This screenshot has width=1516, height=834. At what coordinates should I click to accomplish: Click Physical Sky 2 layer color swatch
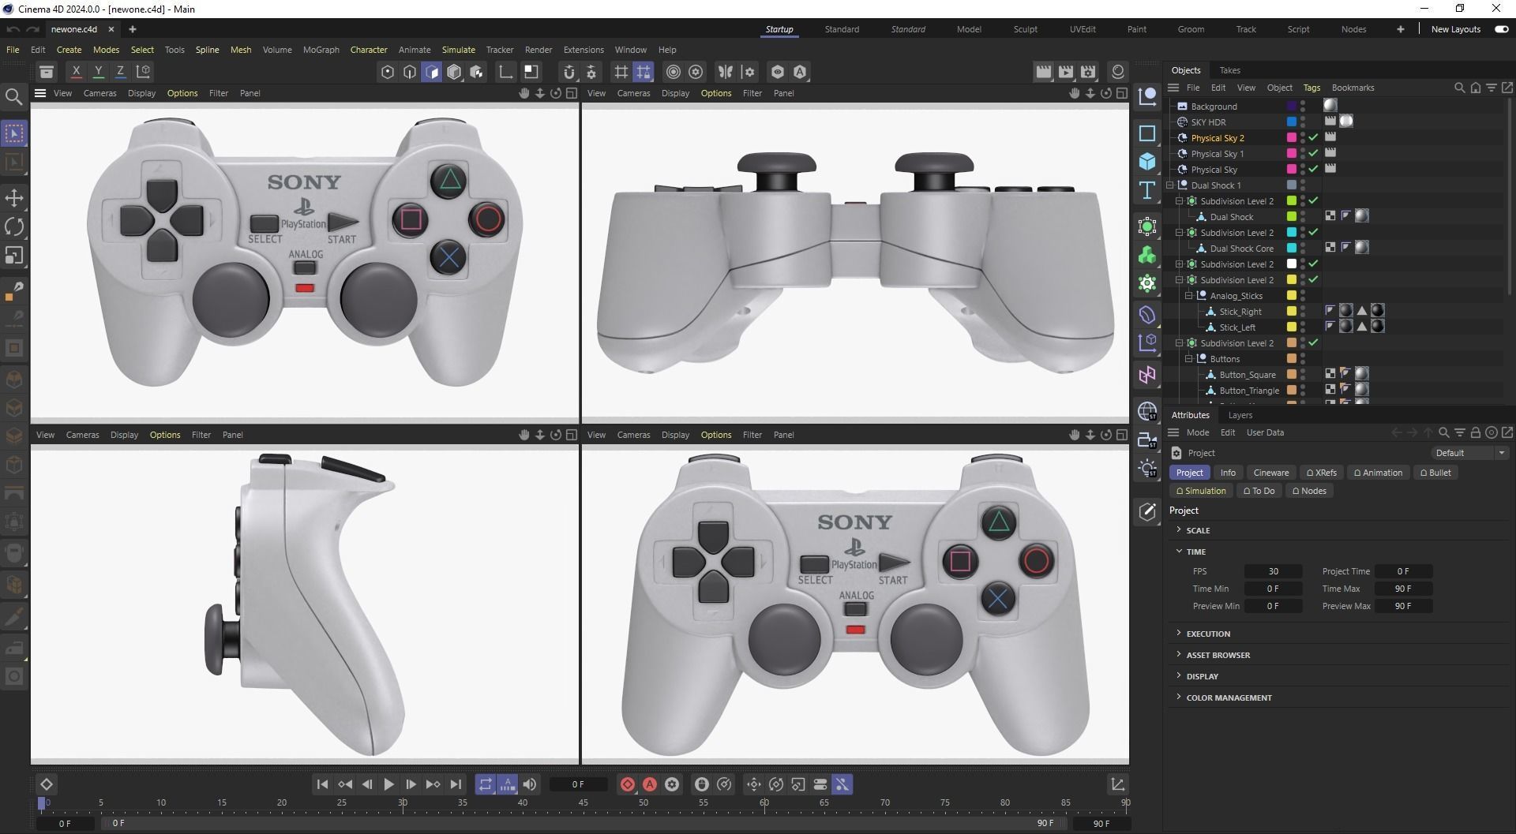pos(1292,137)
